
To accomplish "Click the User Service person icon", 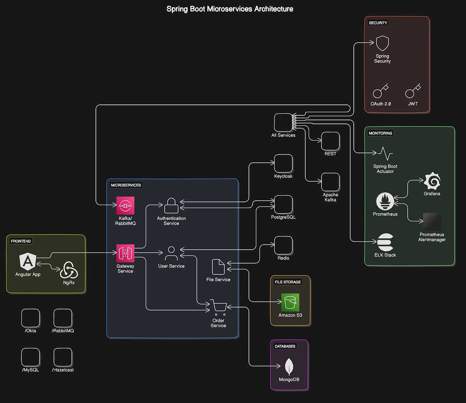I will pos(171,253).
